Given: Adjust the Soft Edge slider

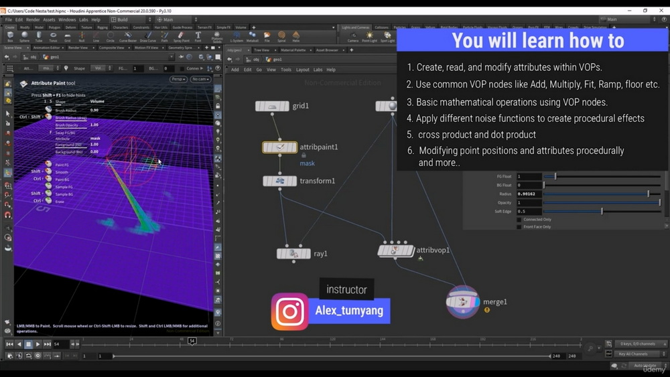Looking at the screenshot, I should pyautogui.click(x=602, y=212).
